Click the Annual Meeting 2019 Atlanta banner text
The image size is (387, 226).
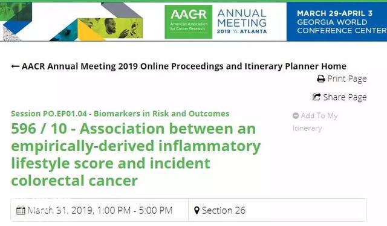[242, 22]
